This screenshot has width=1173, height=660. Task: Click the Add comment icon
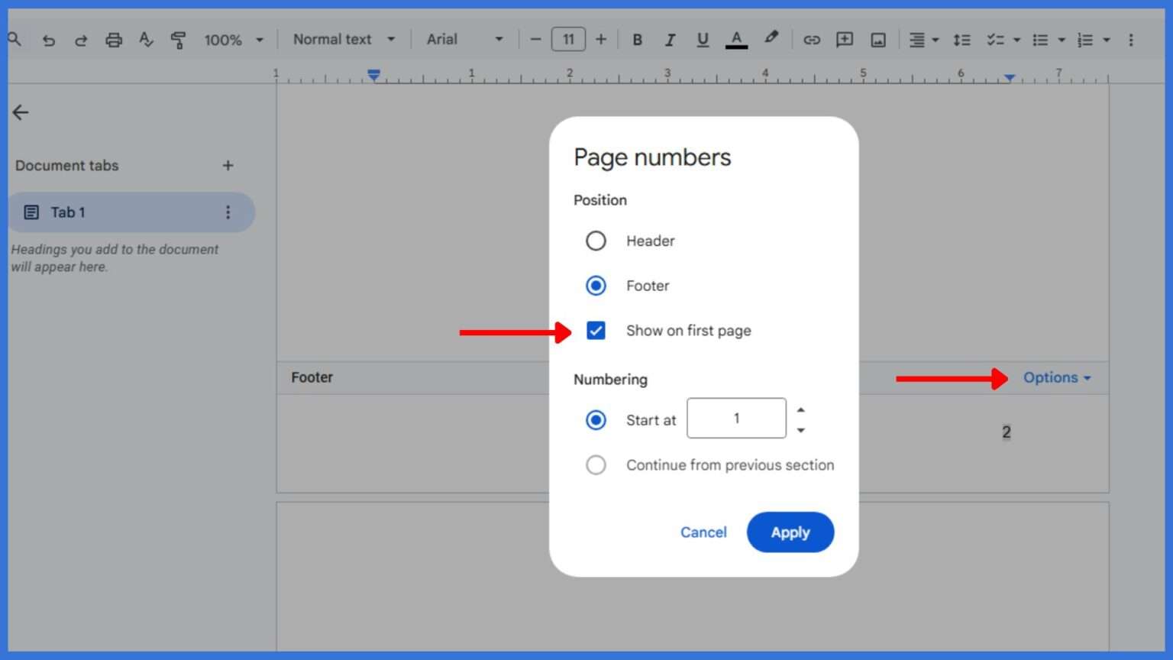(x=845, y=39)
